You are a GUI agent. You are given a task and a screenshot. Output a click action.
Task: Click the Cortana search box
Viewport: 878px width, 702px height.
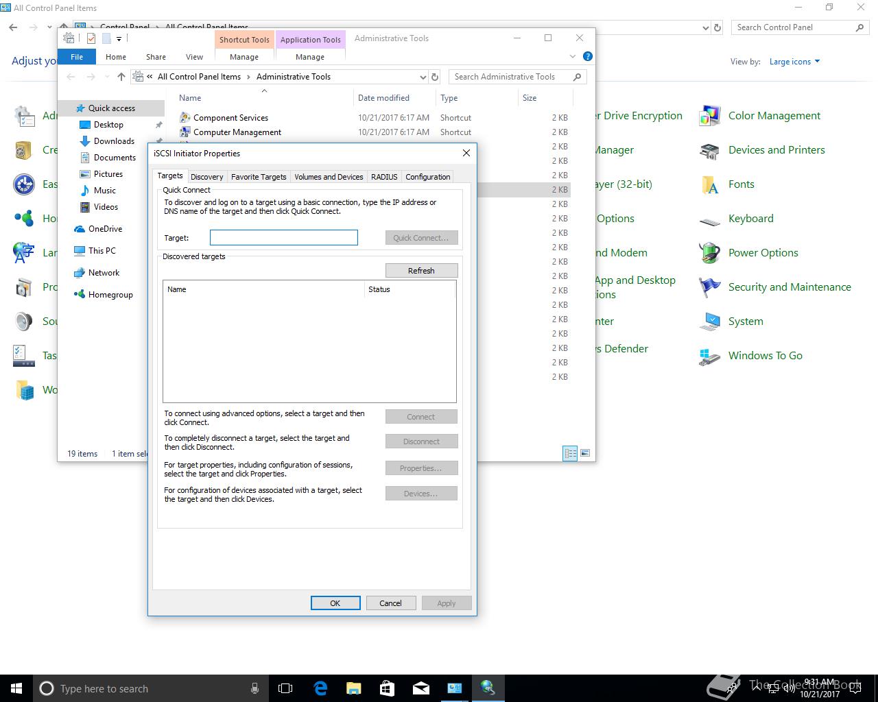[151, 688]
